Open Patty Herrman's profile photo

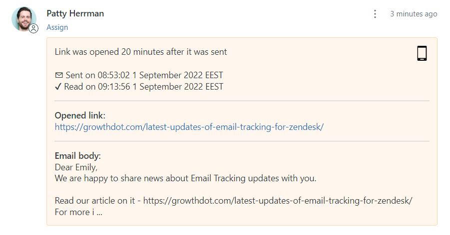24,19
